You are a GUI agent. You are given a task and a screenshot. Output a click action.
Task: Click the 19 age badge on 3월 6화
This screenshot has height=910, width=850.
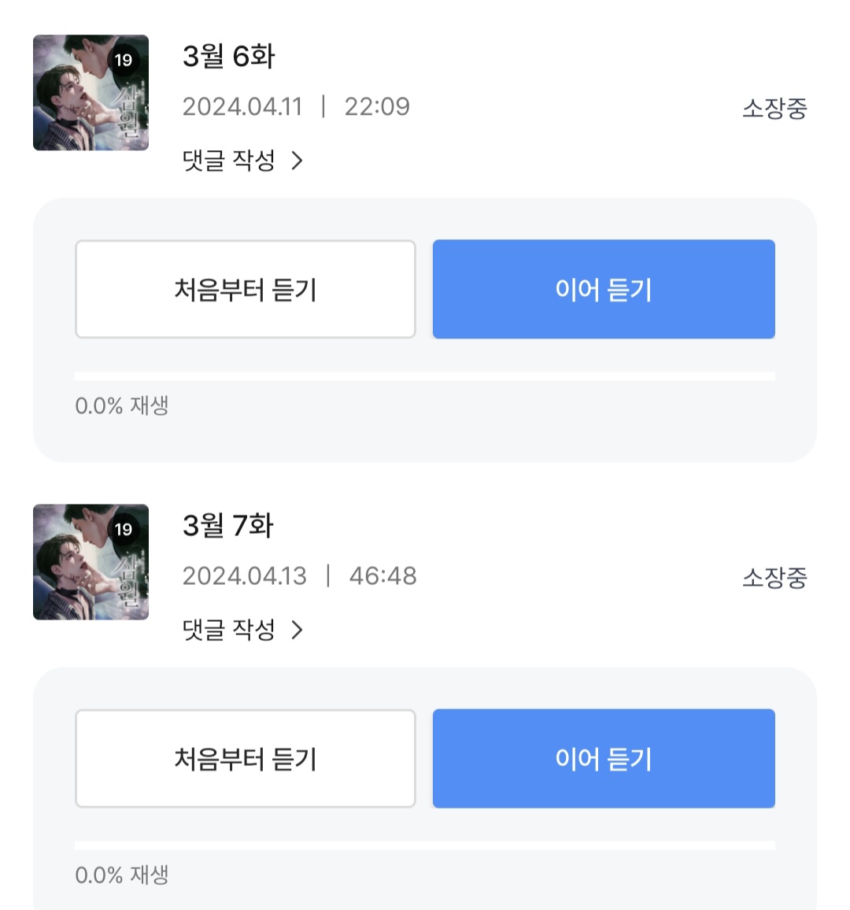[124, 60]
